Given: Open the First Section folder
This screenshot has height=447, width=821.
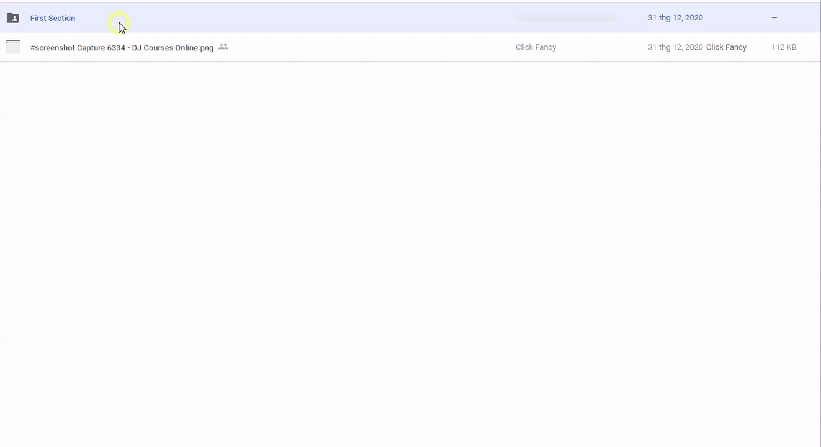Looking at the screenshot, I should 53,18.
